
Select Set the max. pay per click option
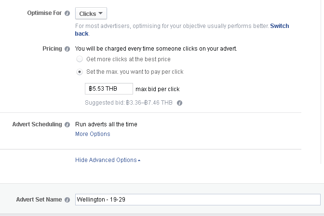pyautogui.click(x=80, y=72)
